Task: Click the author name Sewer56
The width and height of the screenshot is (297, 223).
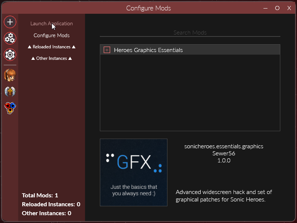Action: [224, 153]
